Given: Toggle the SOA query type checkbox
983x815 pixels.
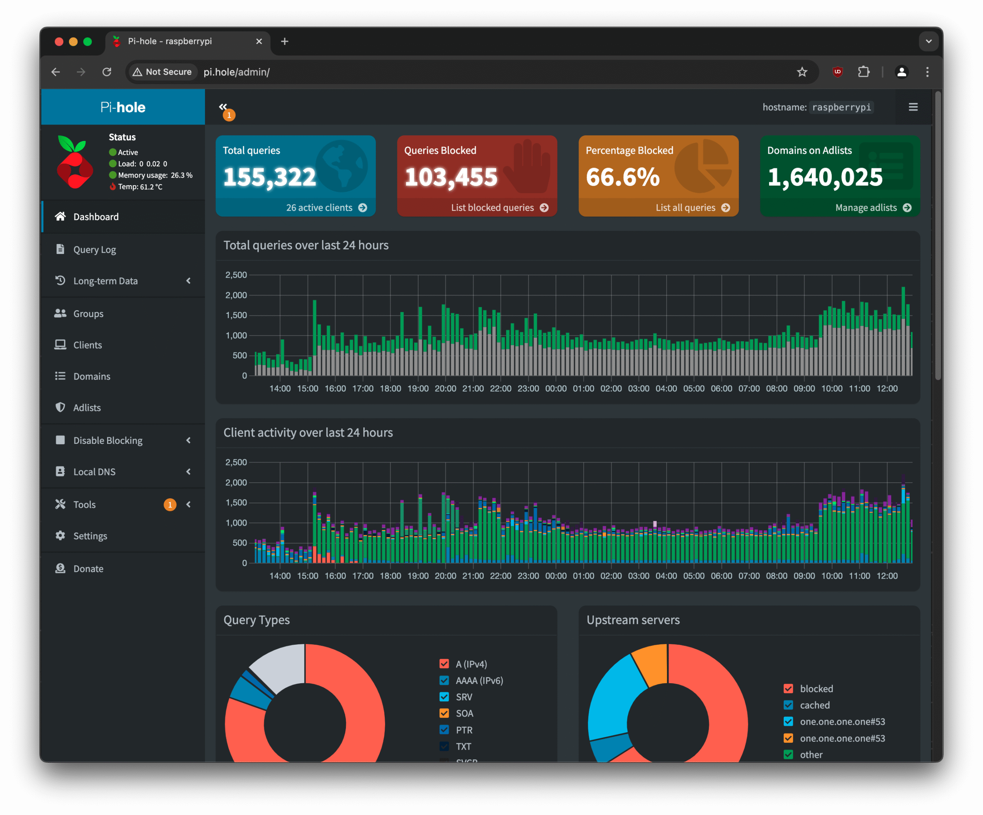Looking at the screenshot, I should click(x=444, y=713).
